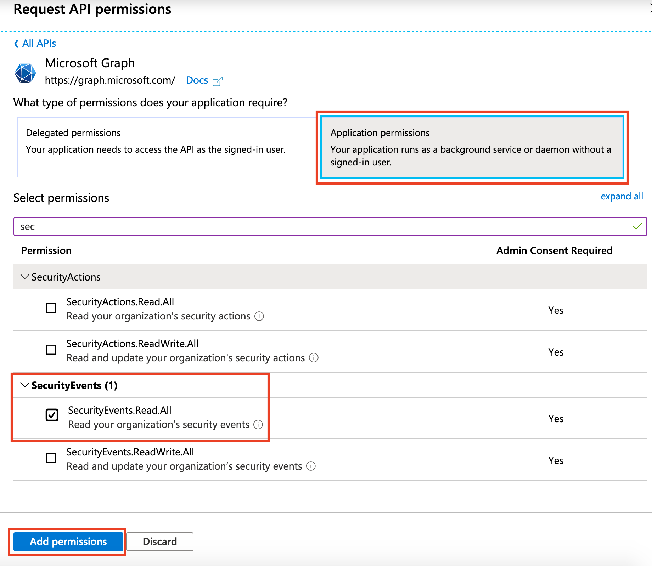Click info icon for SecurityActions.Read.All

coord(259,316)
